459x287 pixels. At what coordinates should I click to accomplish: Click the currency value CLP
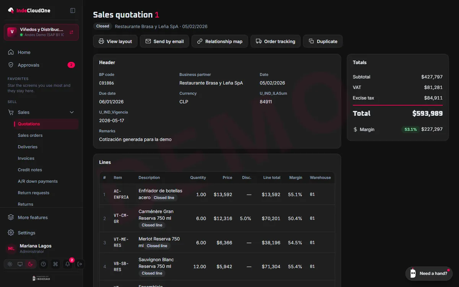(184, 102)
